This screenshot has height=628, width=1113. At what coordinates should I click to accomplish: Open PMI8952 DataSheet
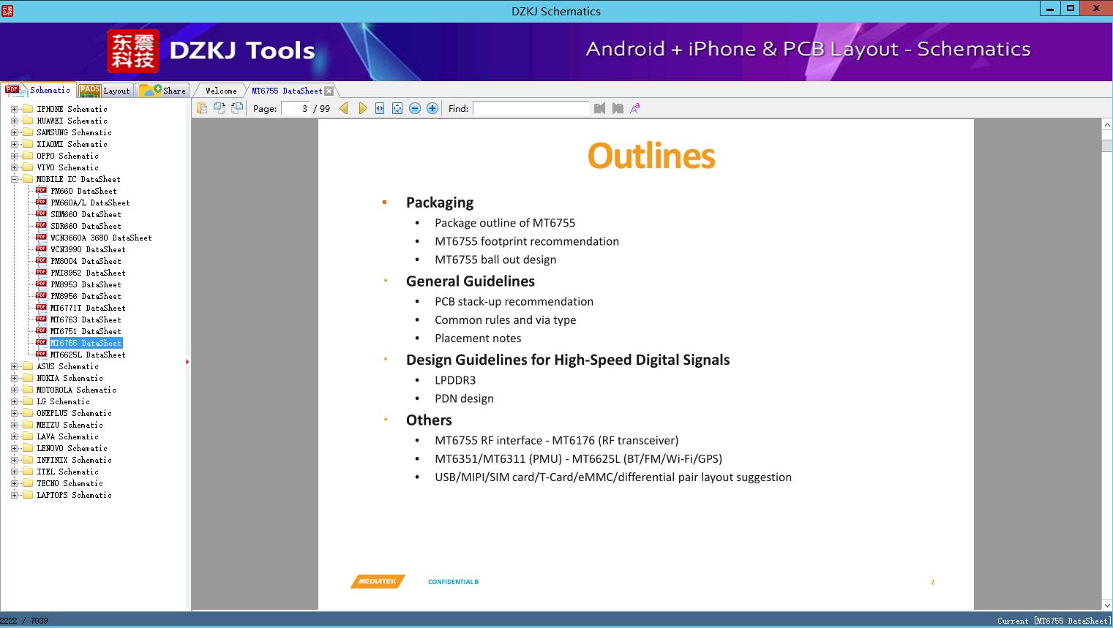coord(88,273)
